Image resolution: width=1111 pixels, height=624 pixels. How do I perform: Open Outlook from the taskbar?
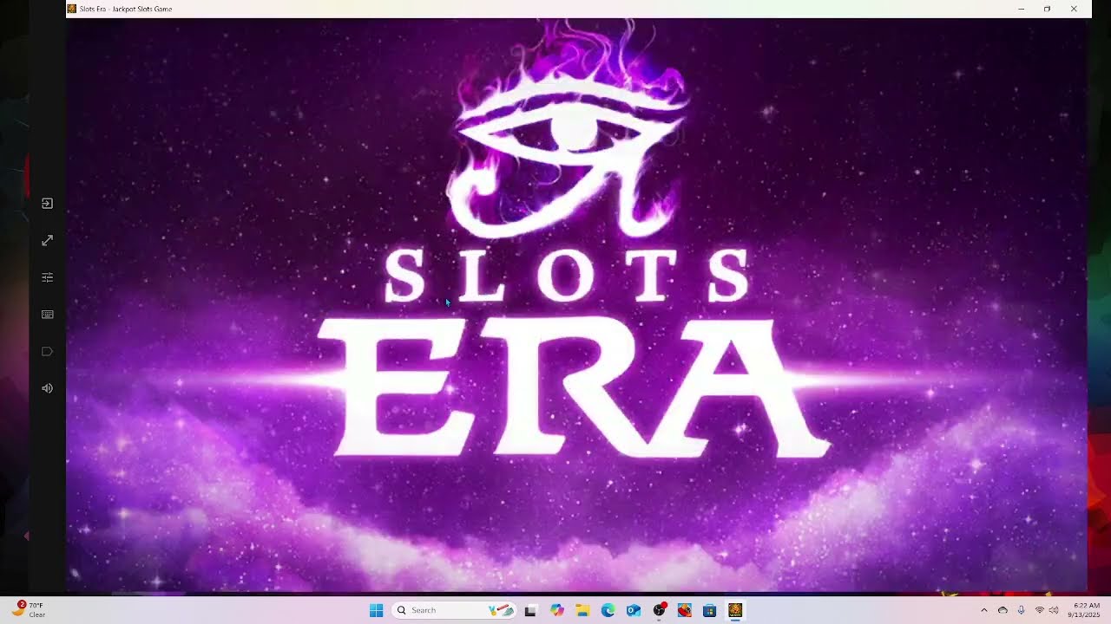tap(634, 610)
